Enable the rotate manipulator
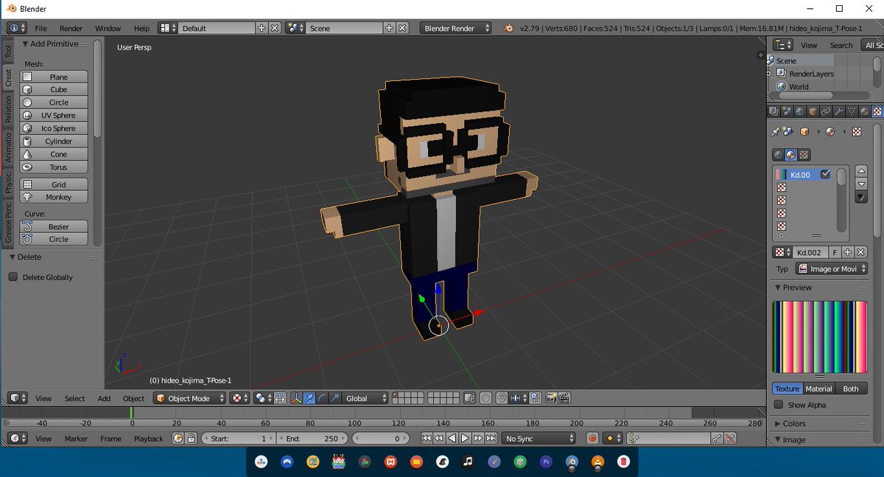This screenshot has width=884, height=477. click(322, 398)
